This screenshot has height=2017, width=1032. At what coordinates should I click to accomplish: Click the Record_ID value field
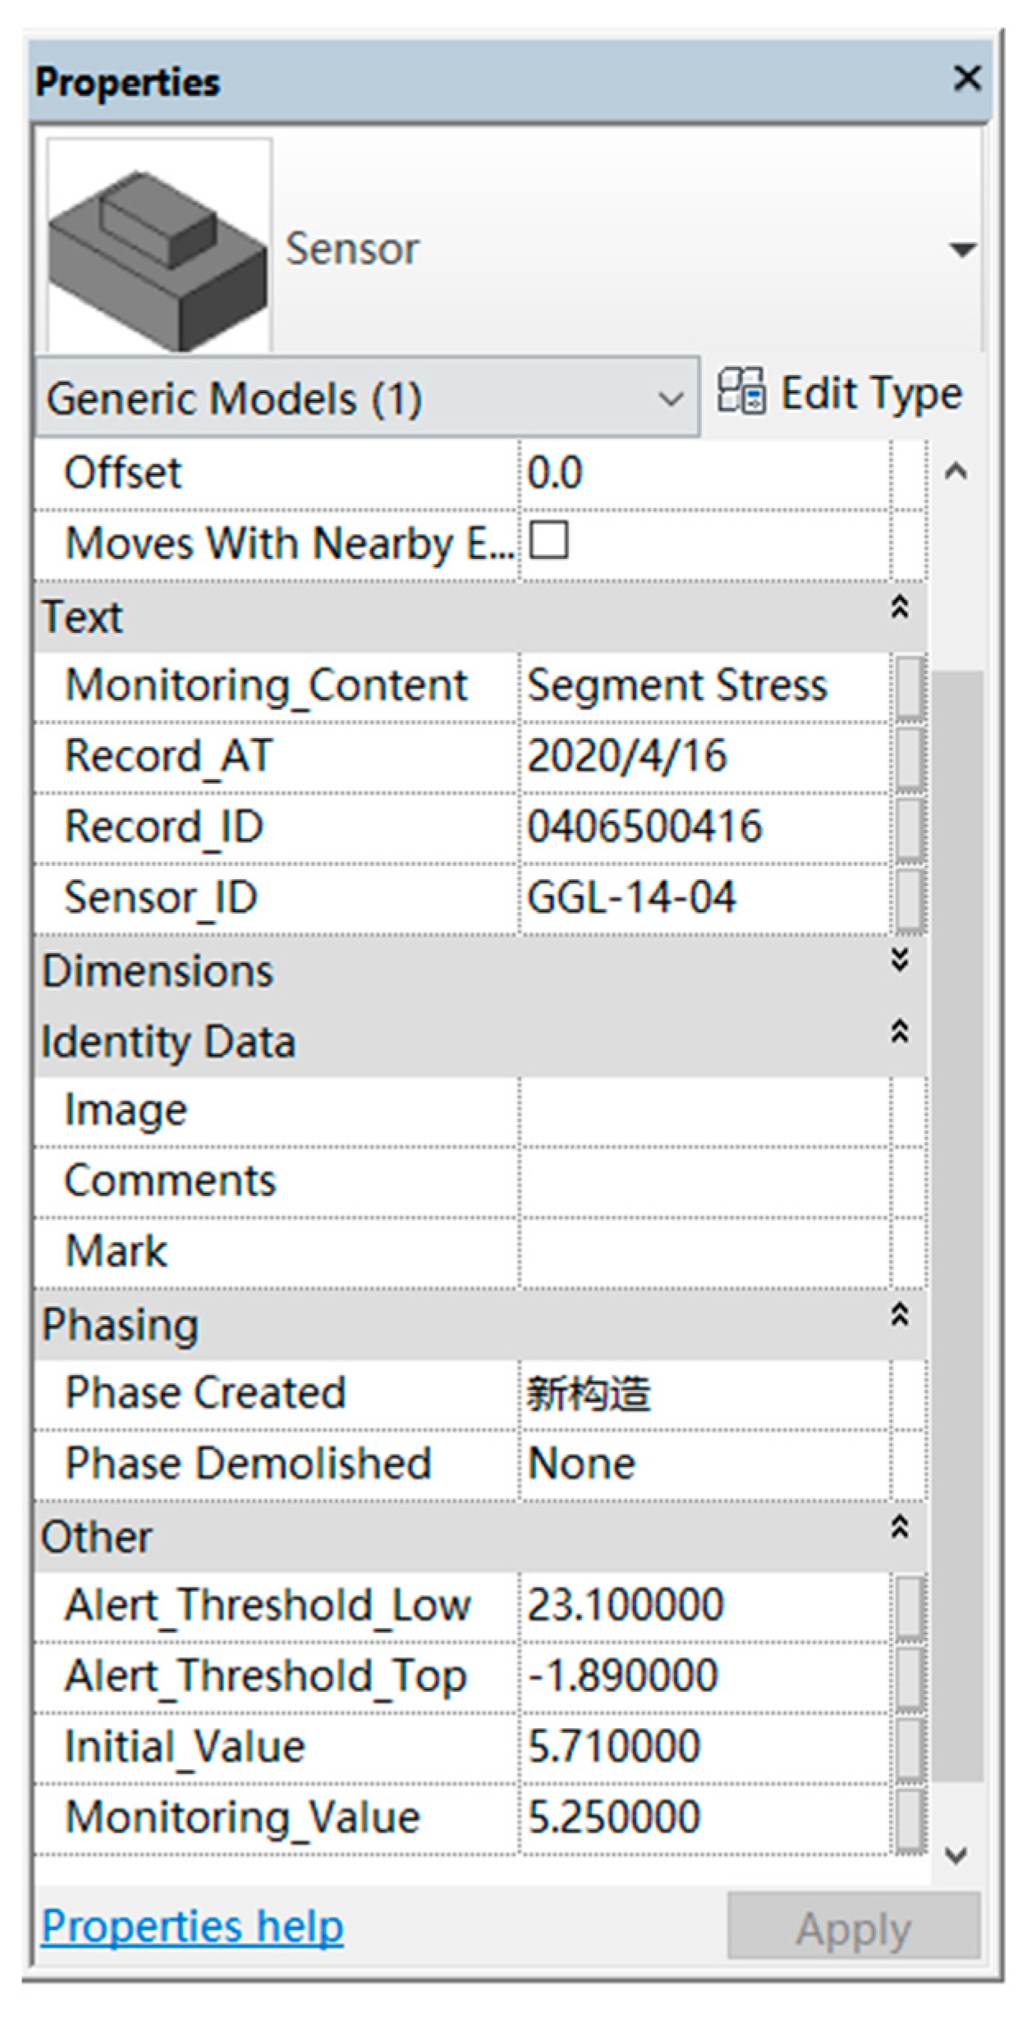click(704, 827)
